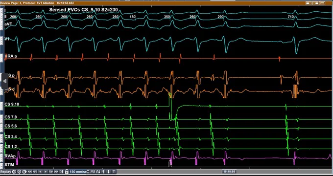Select the V1 channel label
Image resolution: width=333 pixels, height=176 pixels.
(7, 39)
